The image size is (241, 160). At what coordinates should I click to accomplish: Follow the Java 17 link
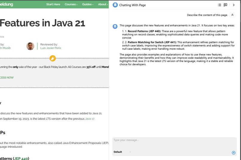tap(90, 119)
